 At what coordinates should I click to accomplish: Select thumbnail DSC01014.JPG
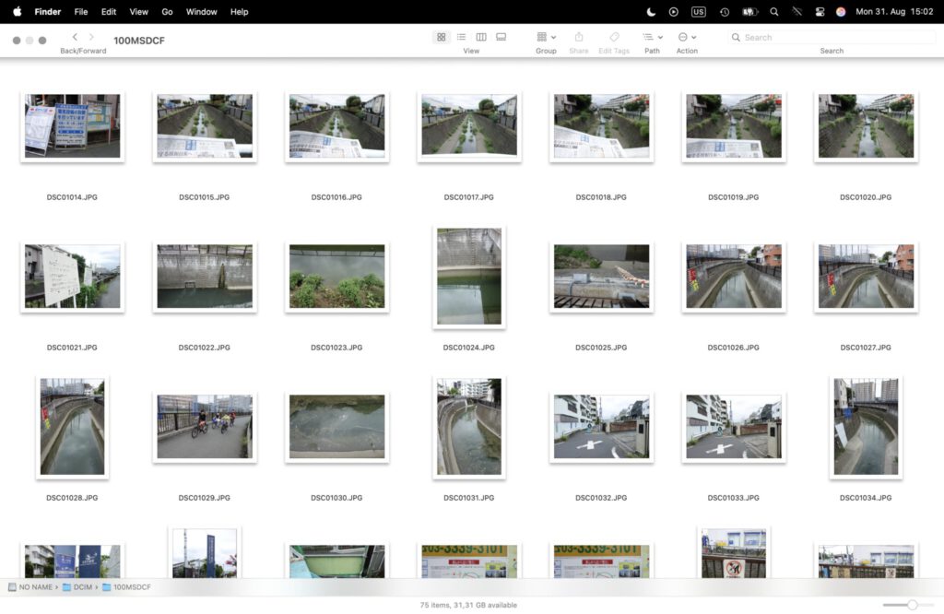[72, 125]
